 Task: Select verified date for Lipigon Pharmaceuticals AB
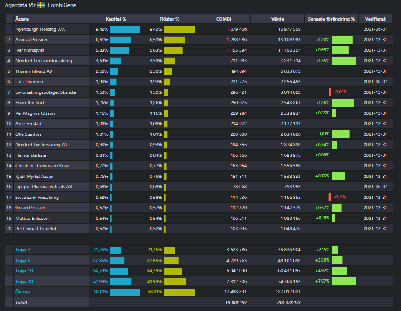[x=375, y=187]
